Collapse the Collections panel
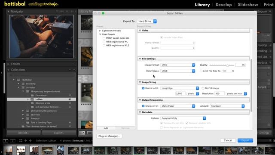Viewport: 275px width, 155px height. pyautogui.click(x=9, y=70)
